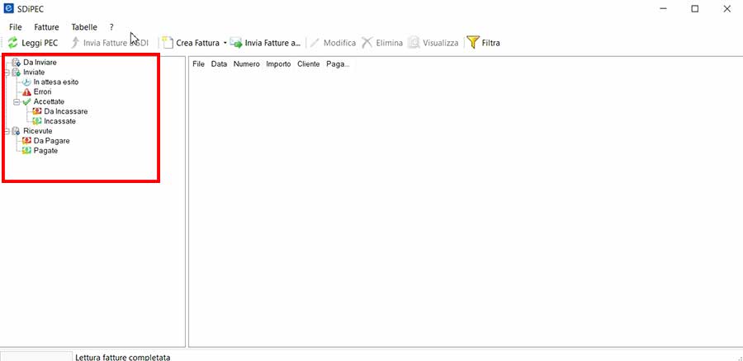Sort by the Cliente column header
Screen dimensions: 743x361
tap(309, 64)
